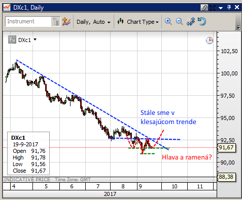Select month 11 on the time axis
The width and height of the screenshot is (242, 200).
pyautogui.click(x=200, y=186)
